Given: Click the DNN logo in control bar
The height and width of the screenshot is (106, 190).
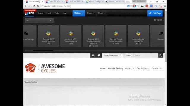Looking at the screenshot, I should pos(30,13).
